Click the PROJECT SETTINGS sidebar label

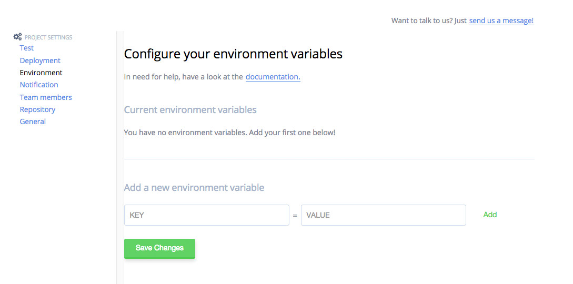pyautogui.click(x=48, y=37)
